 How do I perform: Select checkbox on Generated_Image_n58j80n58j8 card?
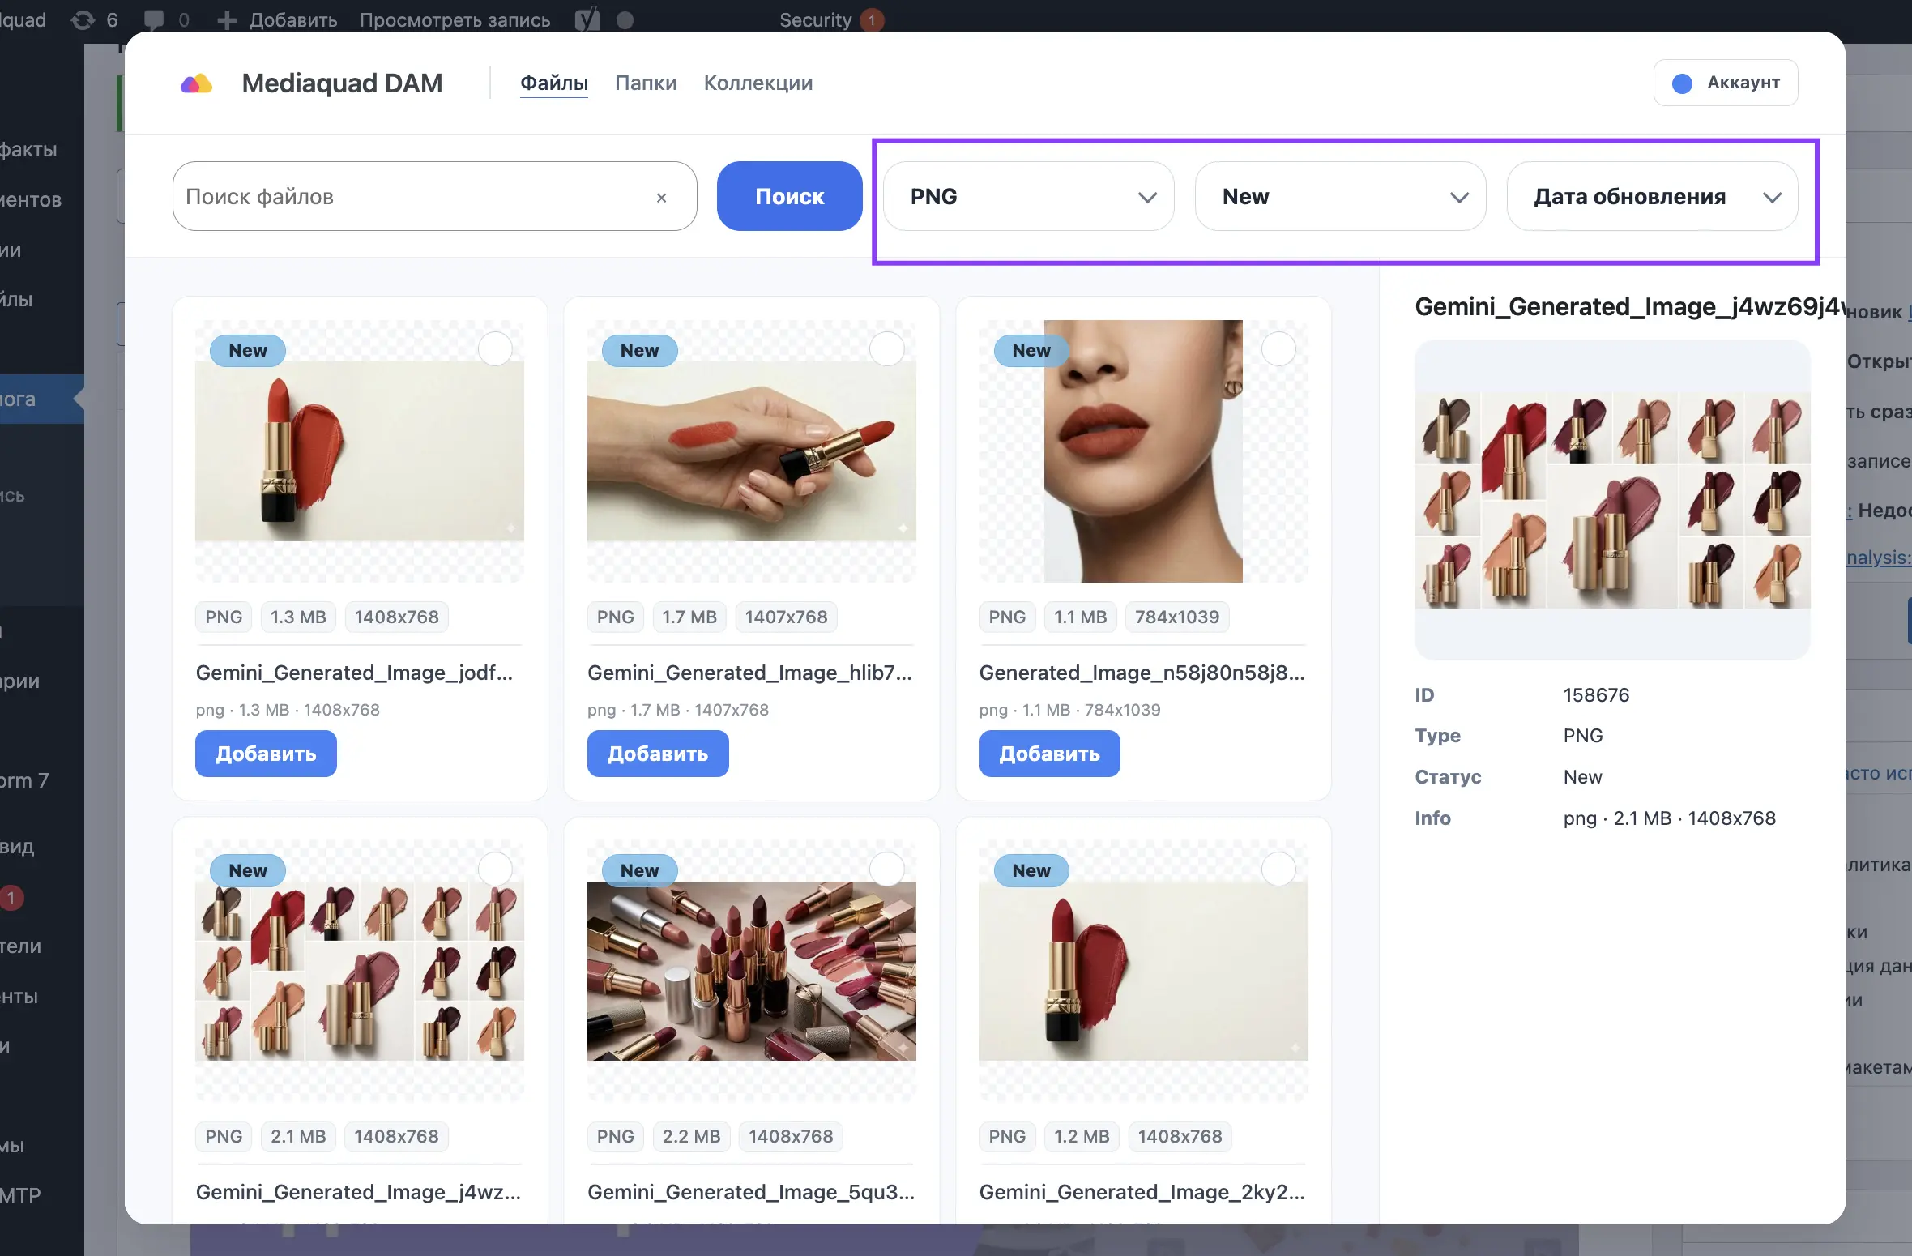[1278, 349]
